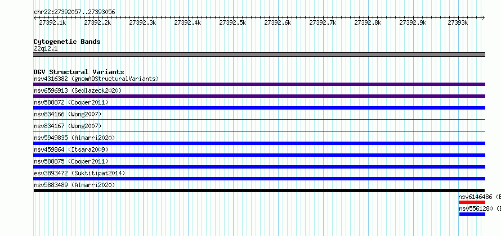501x236 pixels.
Task: Click the chr22:27392057..27393056 region label
Action: [x=74, y=12]
